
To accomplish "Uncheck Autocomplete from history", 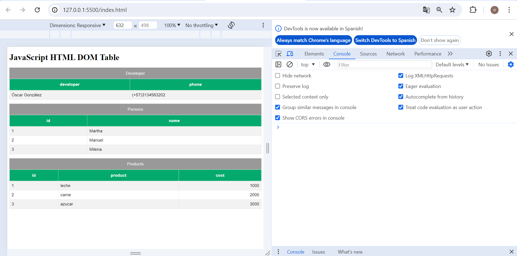I will pyautogui.click(x=401, y=97).
